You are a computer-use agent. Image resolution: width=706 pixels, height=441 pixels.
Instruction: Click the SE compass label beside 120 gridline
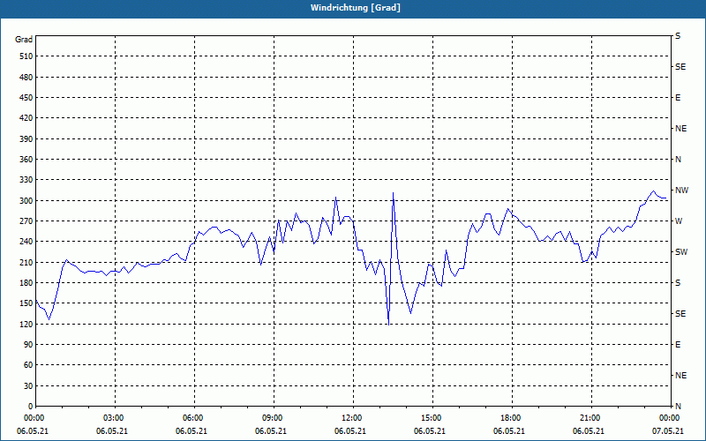[x=680, y=314]
